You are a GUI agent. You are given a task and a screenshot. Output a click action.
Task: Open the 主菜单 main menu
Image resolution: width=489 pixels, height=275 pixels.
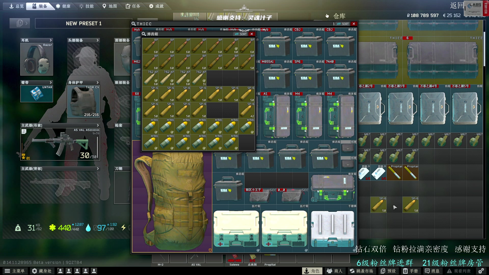[15, 271]
